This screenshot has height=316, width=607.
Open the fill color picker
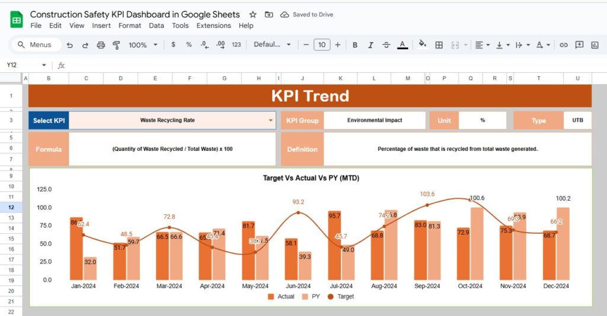click(x=422, y=44)
